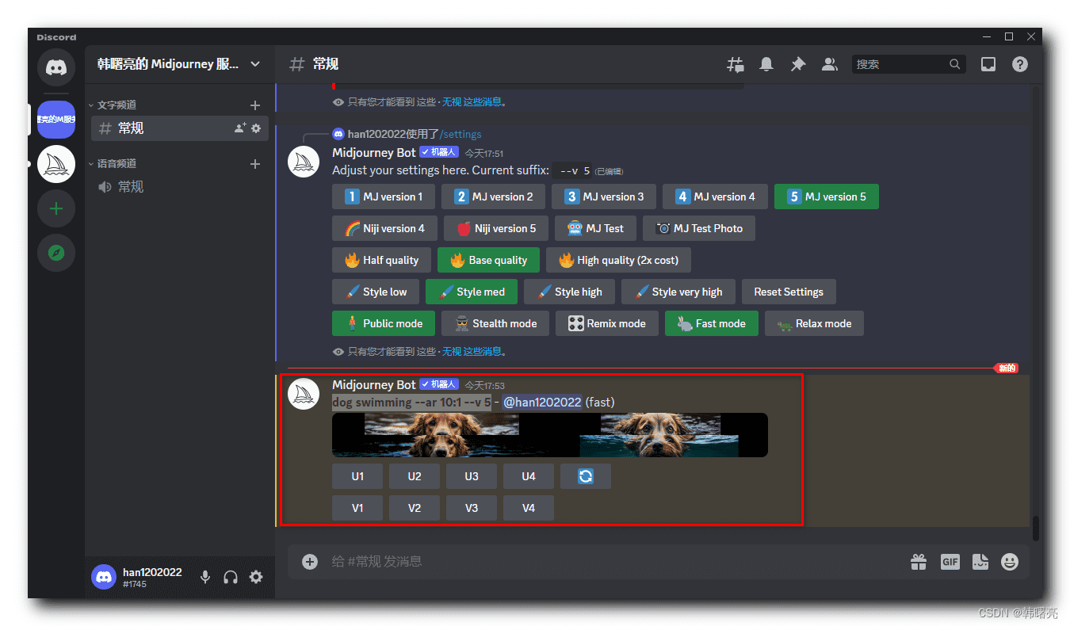Open the GIF picker

950,561
